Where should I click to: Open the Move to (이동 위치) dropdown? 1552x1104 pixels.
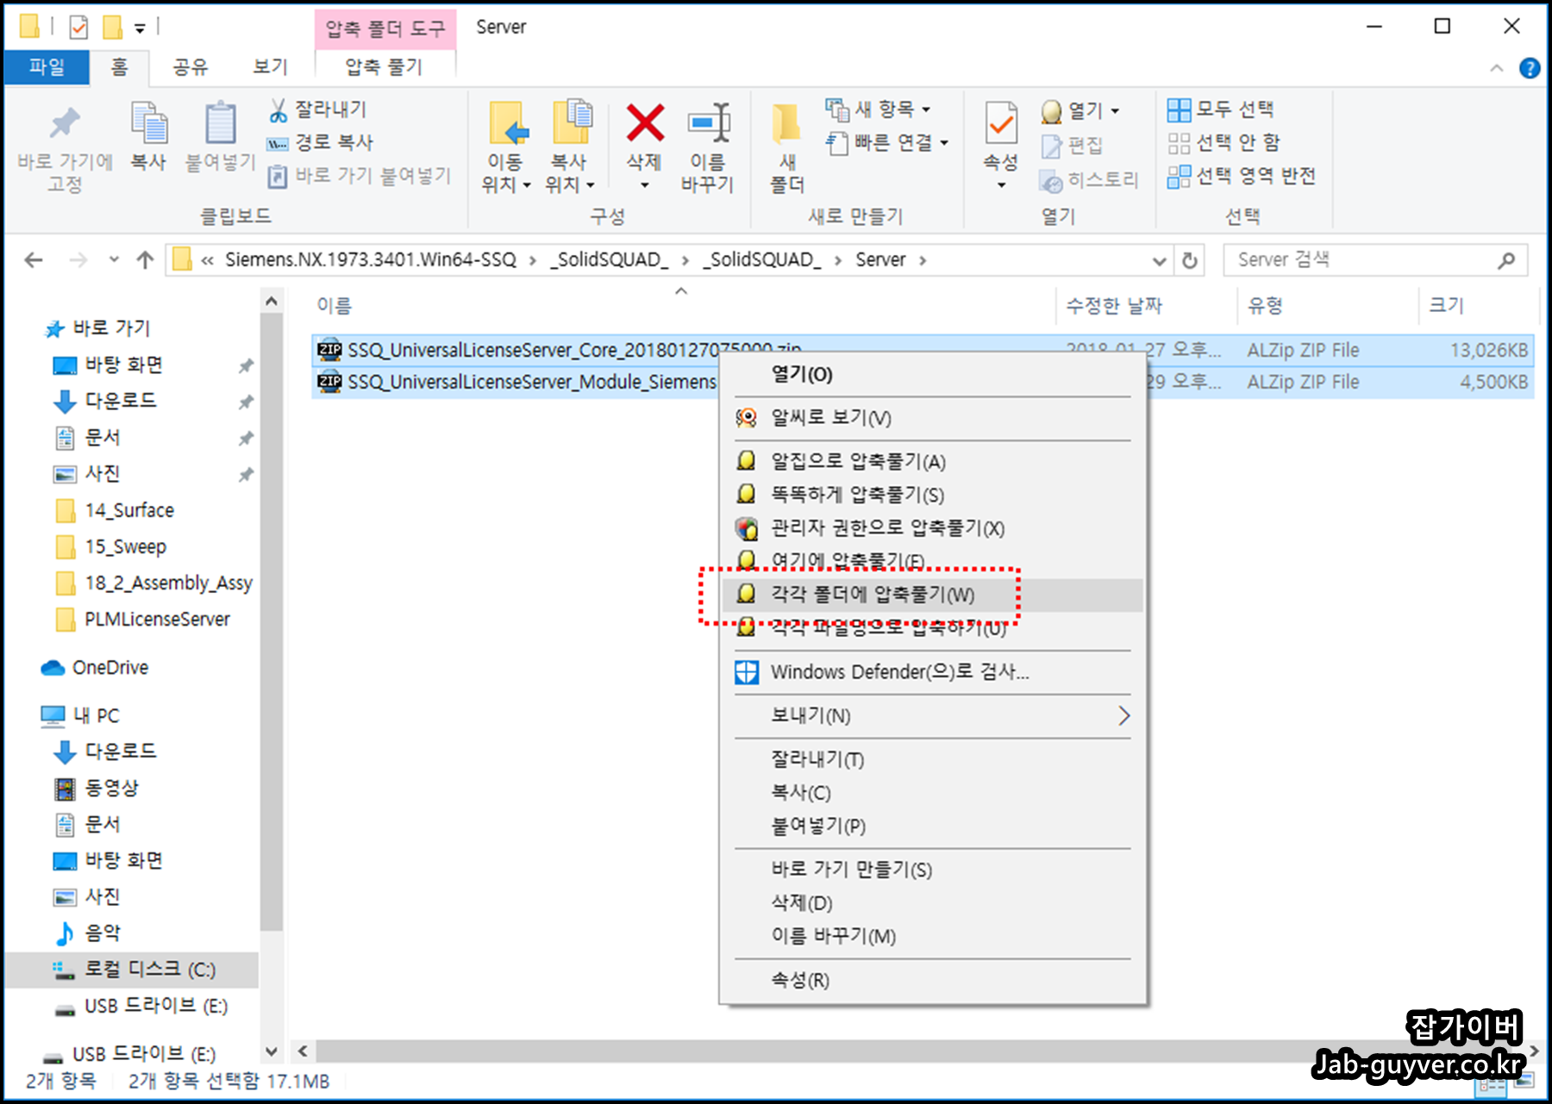[506, 172]
